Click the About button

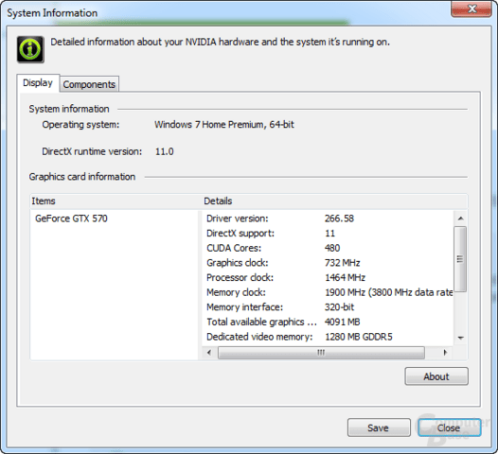tap(436, 376)
